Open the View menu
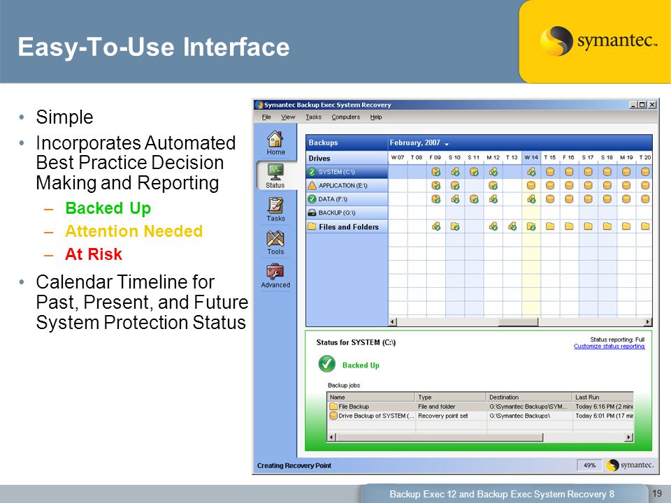671x503 pixels. pyautogui.click(x=288, y=117)
